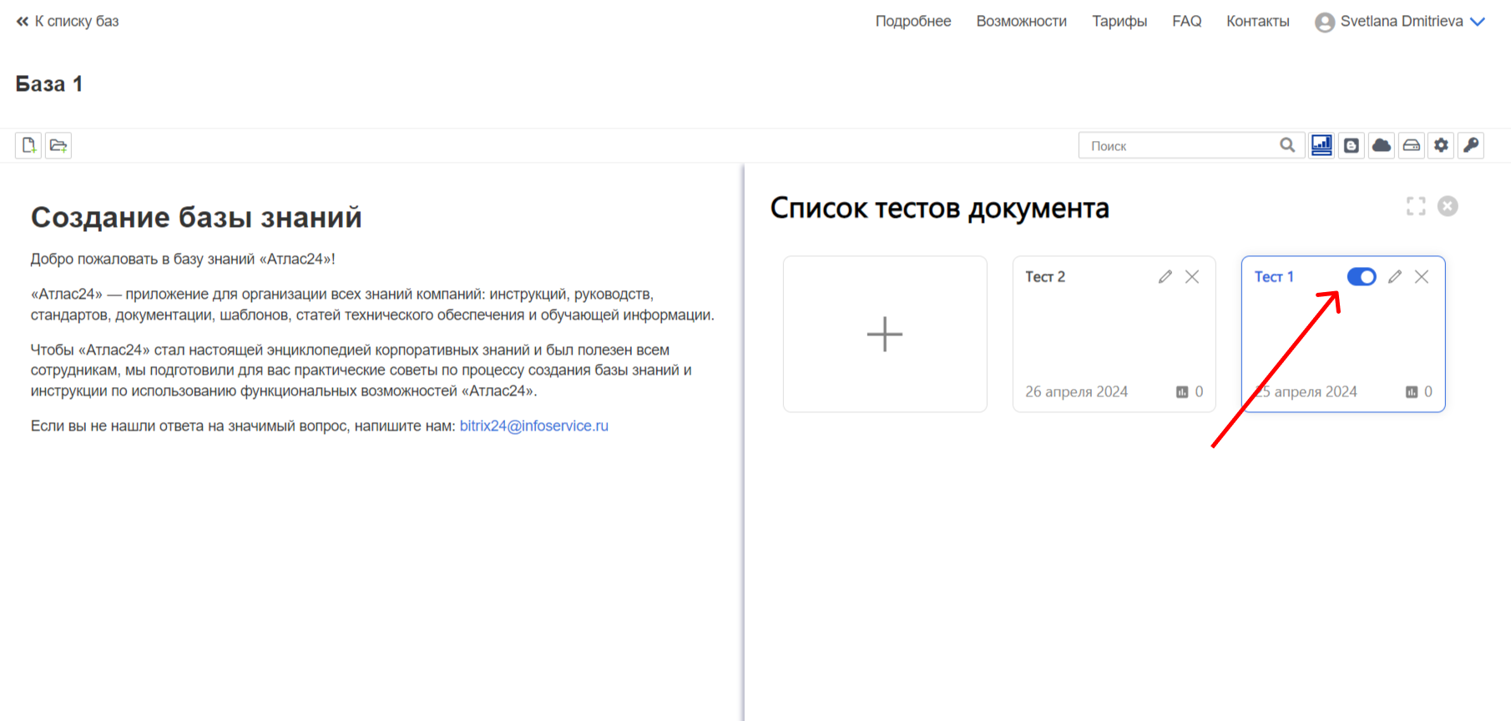Click the heading Создание базы знаний

196,217
